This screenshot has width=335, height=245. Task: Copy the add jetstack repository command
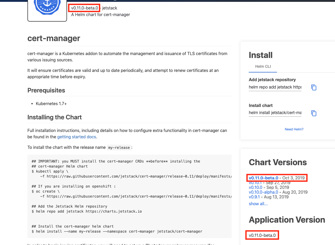pyautogui.click(x=314, y=87)
